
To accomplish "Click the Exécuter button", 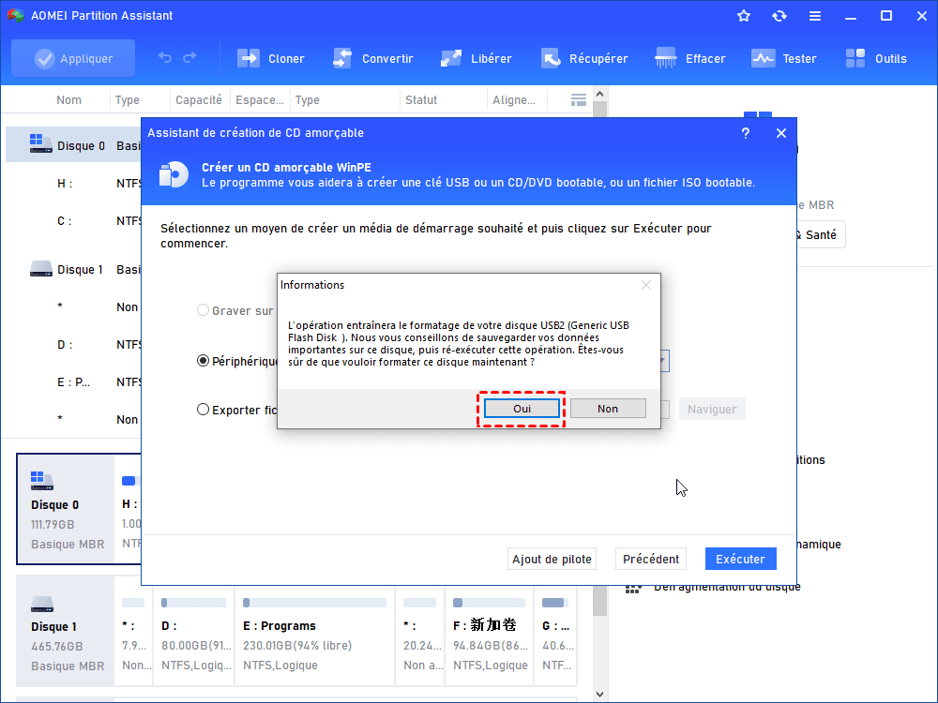I will pos(741,559).
